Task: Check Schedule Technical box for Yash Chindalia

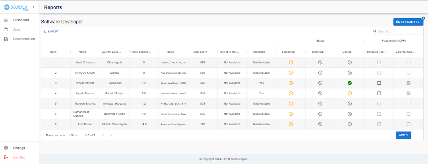Action: point(379,62)
